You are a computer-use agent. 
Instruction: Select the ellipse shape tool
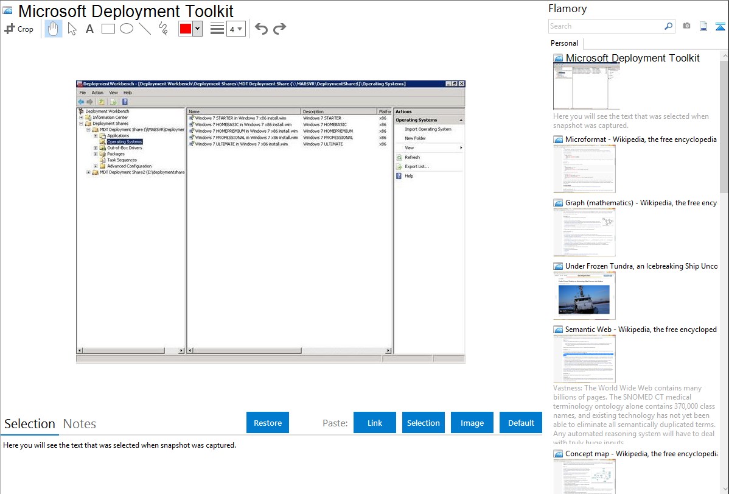coord(127,29)
